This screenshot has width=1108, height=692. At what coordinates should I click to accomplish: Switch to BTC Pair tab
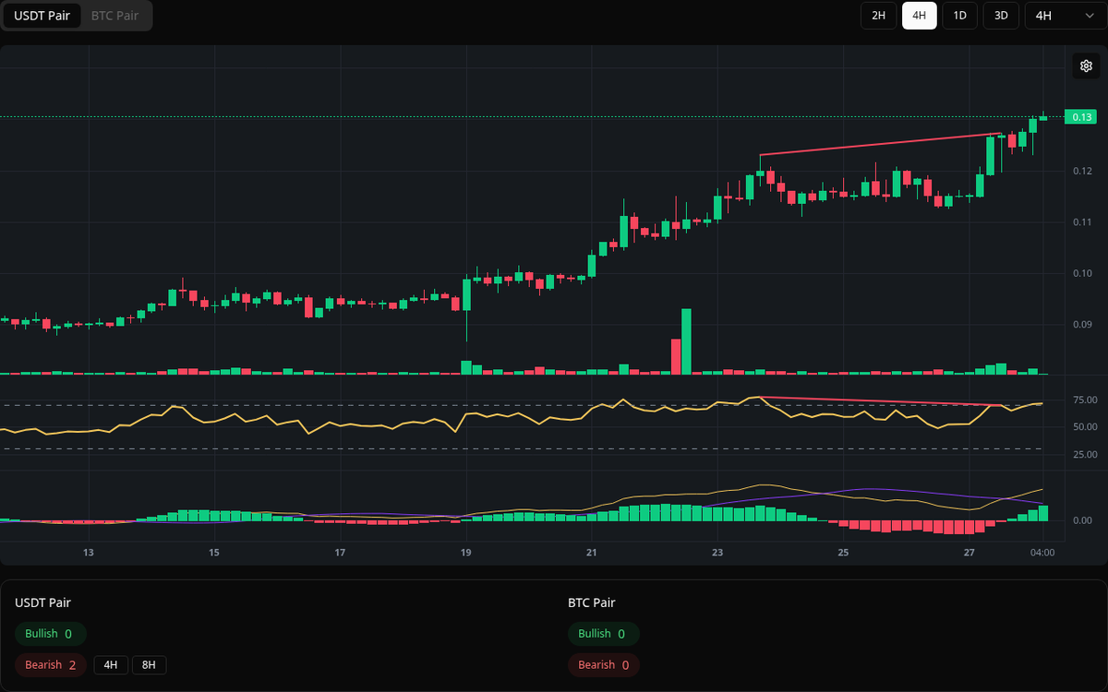pyautogui.click(x=114, y=16)
